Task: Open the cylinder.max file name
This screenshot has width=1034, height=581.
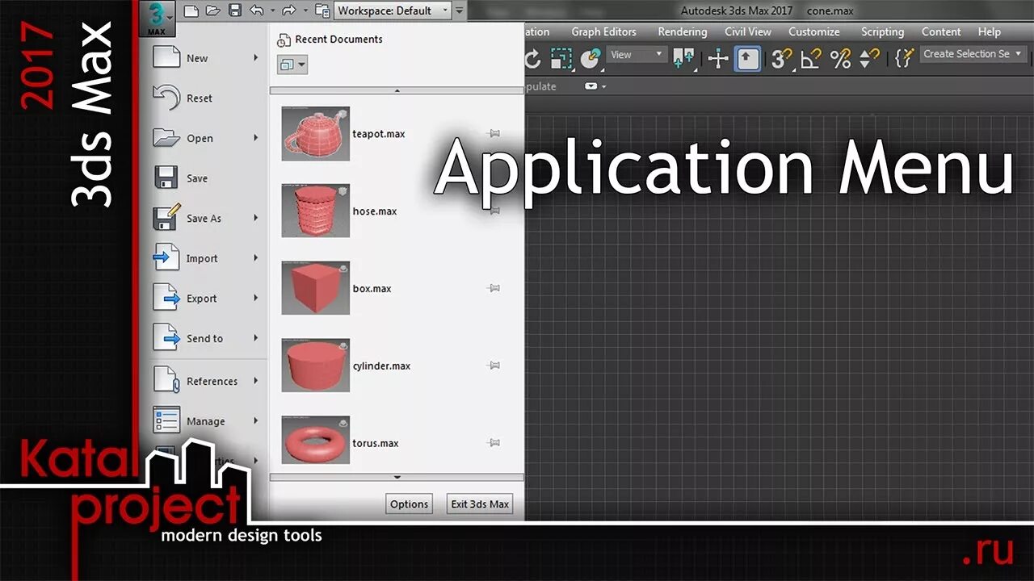Action: 381,366
